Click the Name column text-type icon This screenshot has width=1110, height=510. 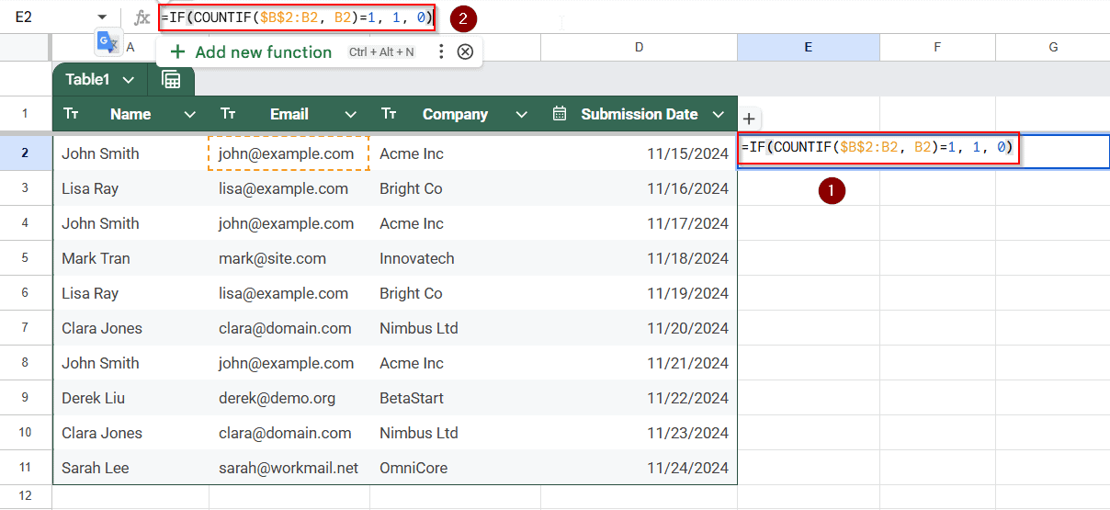point(71,114)
